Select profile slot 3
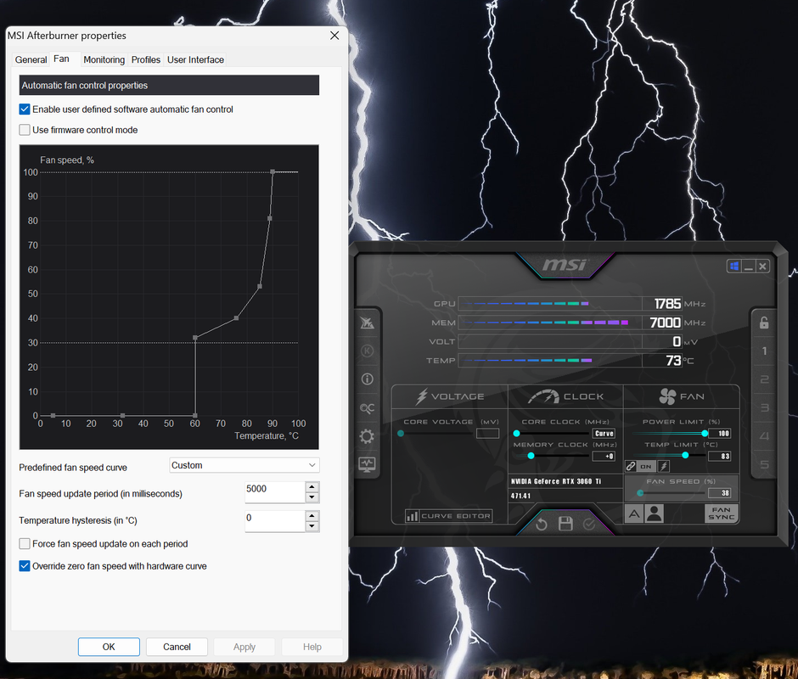The width and height of the screenshot is (798, 679). [764, 407]
